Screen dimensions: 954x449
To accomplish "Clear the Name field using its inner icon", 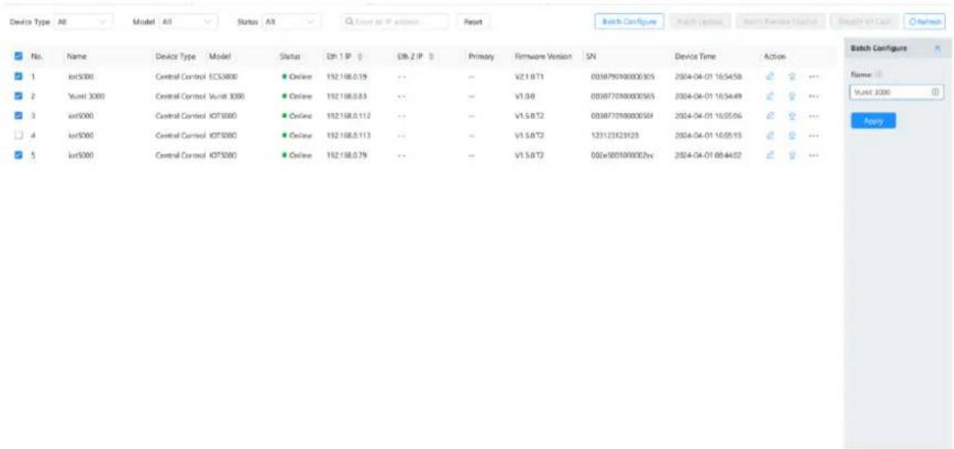I will [x=934, y=92].
